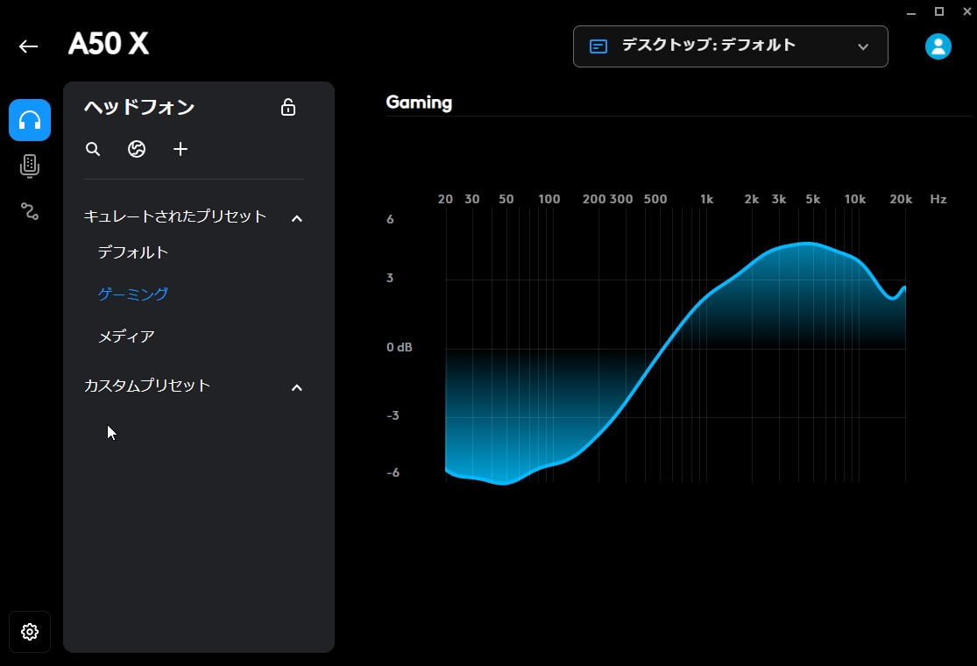
Task: Open the equalizer balance dial icon
Action: pyautogui.click(x=136, y=149)
